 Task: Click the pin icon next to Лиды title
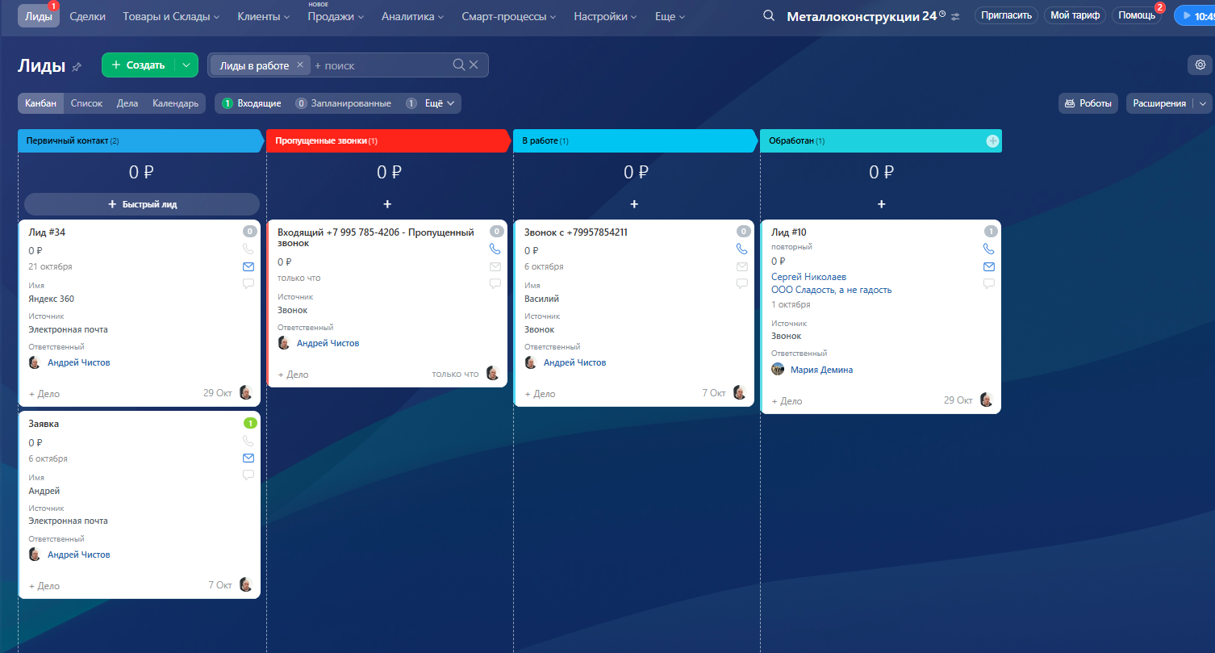77,67
